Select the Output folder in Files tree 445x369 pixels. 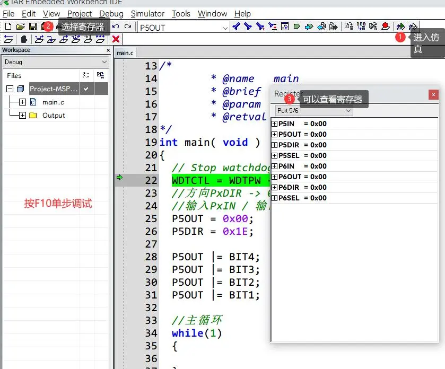(54, 115)
